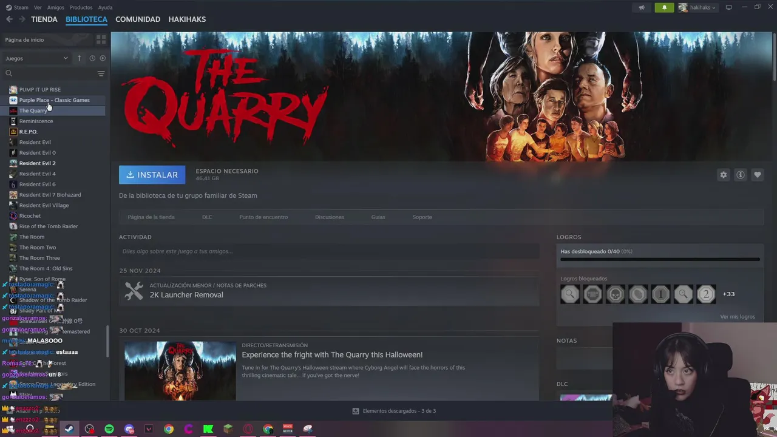Open Ver mis logros link
This screenshot has height=437, width=777.
coord(738,317)
